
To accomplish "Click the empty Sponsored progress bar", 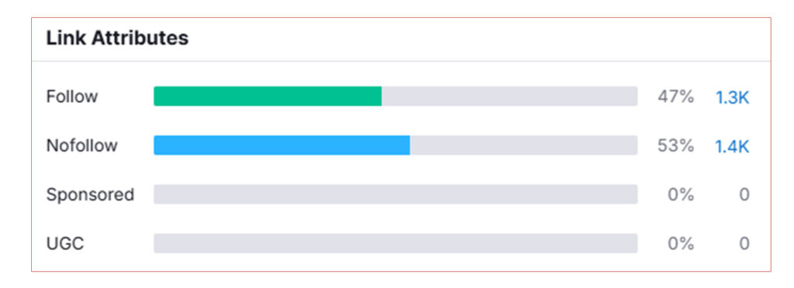I will (x=395, y=194).
